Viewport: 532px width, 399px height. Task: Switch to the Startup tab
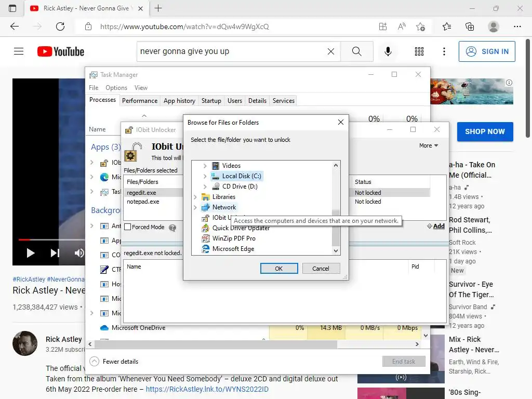[x=211, y=101]
